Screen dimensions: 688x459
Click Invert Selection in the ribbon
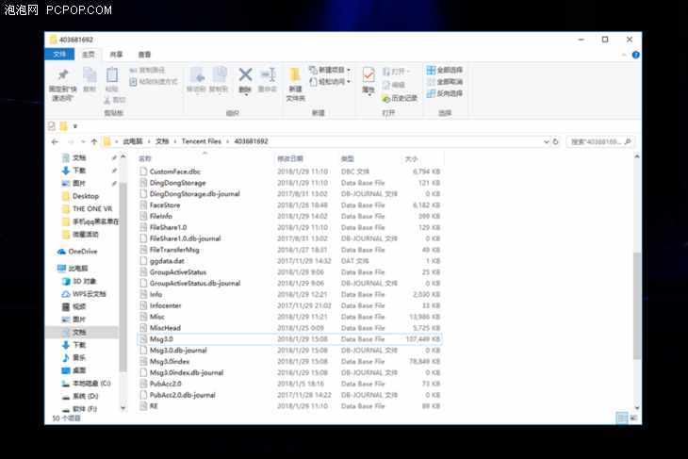click(x=445, y=93)
